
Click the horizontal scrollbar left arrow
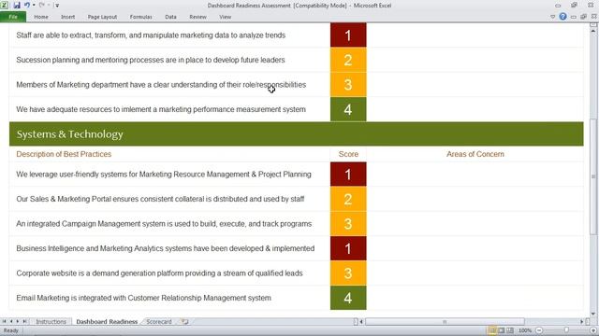(361, 322)
